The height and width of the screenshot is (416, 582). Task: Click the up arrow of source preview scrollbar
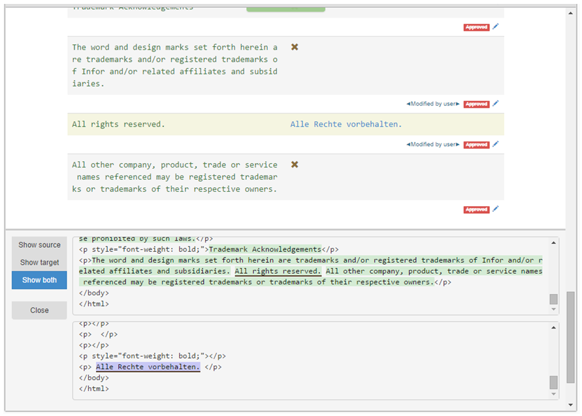[x=554, y=243]
